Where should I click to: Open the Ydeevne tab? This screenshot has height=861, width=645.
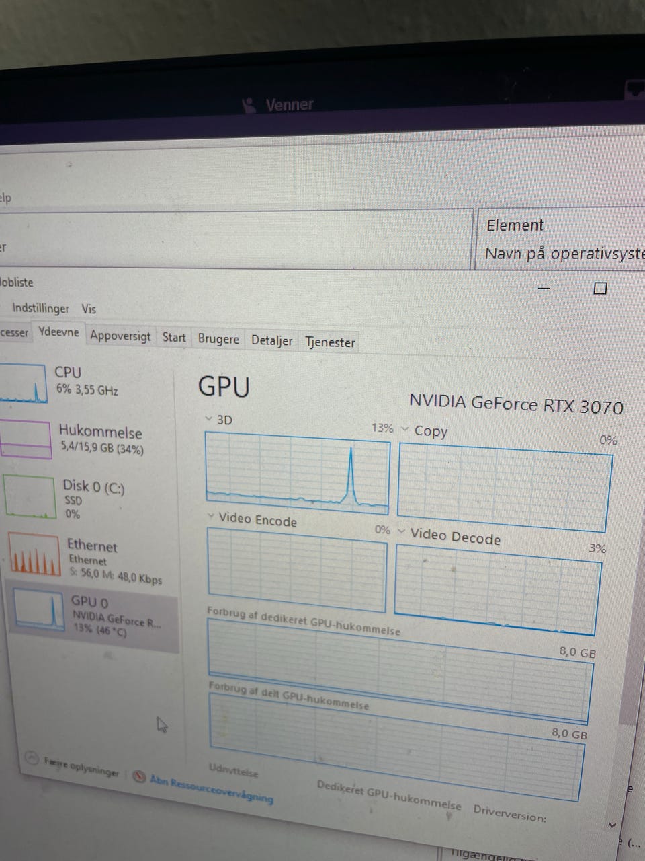point(58,332)
